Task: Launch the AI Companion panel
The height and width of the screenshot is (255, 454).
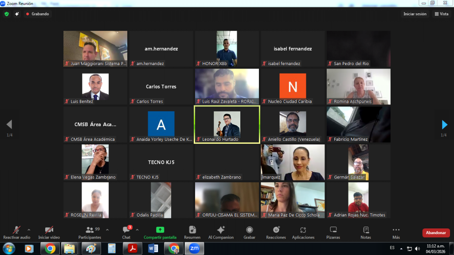Action: pyautogui.click(x=221, y=232)
